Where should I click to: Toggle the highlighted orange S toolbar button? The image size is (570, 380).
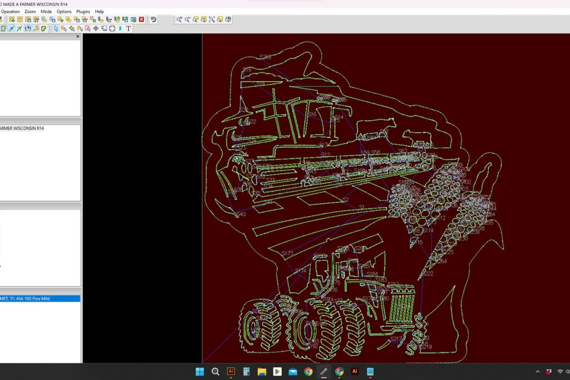(x=36, y=28)
